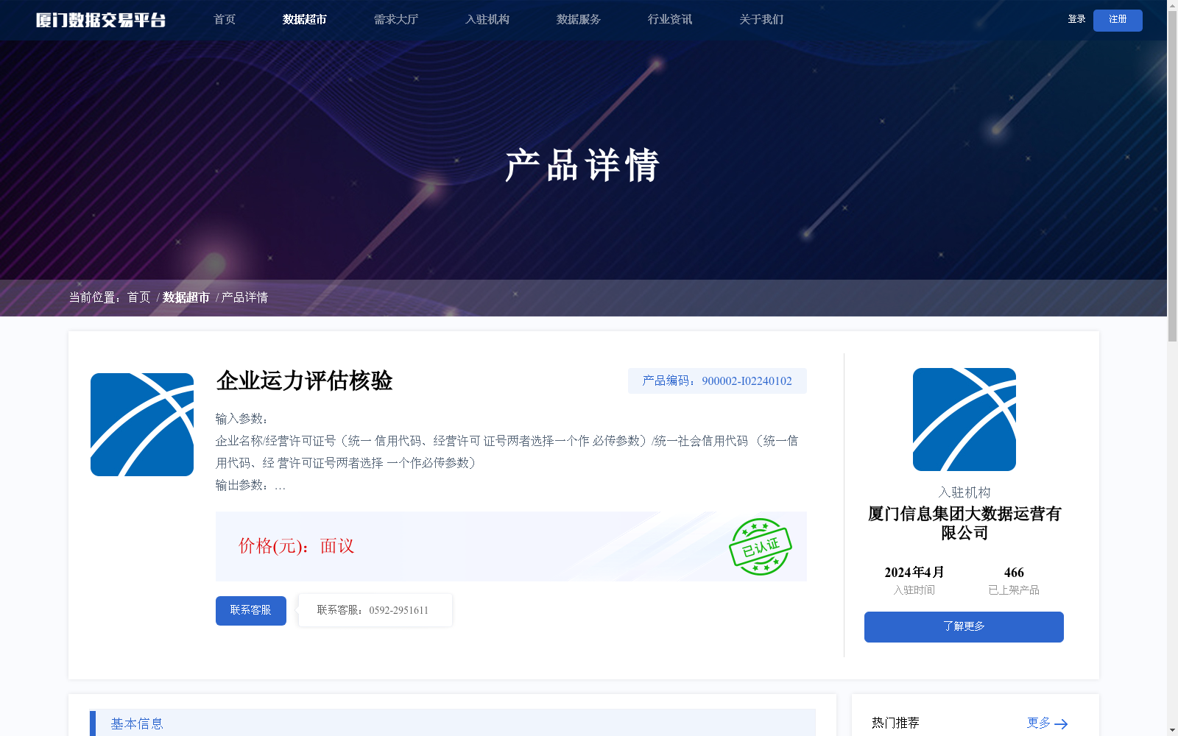Click product code 900002-I02240102

click(747, 381)
